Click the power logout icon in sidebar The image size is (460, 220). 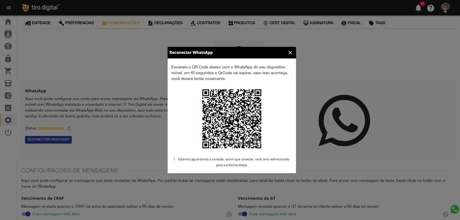(8, 132)
